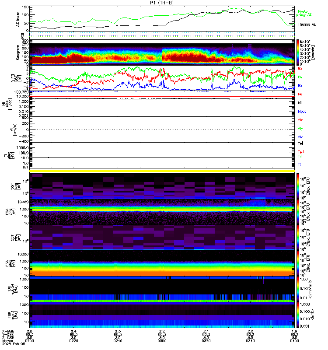Screen dimensions: 328x350
Task: Click the <|mV/m|> colorbar unit label
Action: (311, 290)
